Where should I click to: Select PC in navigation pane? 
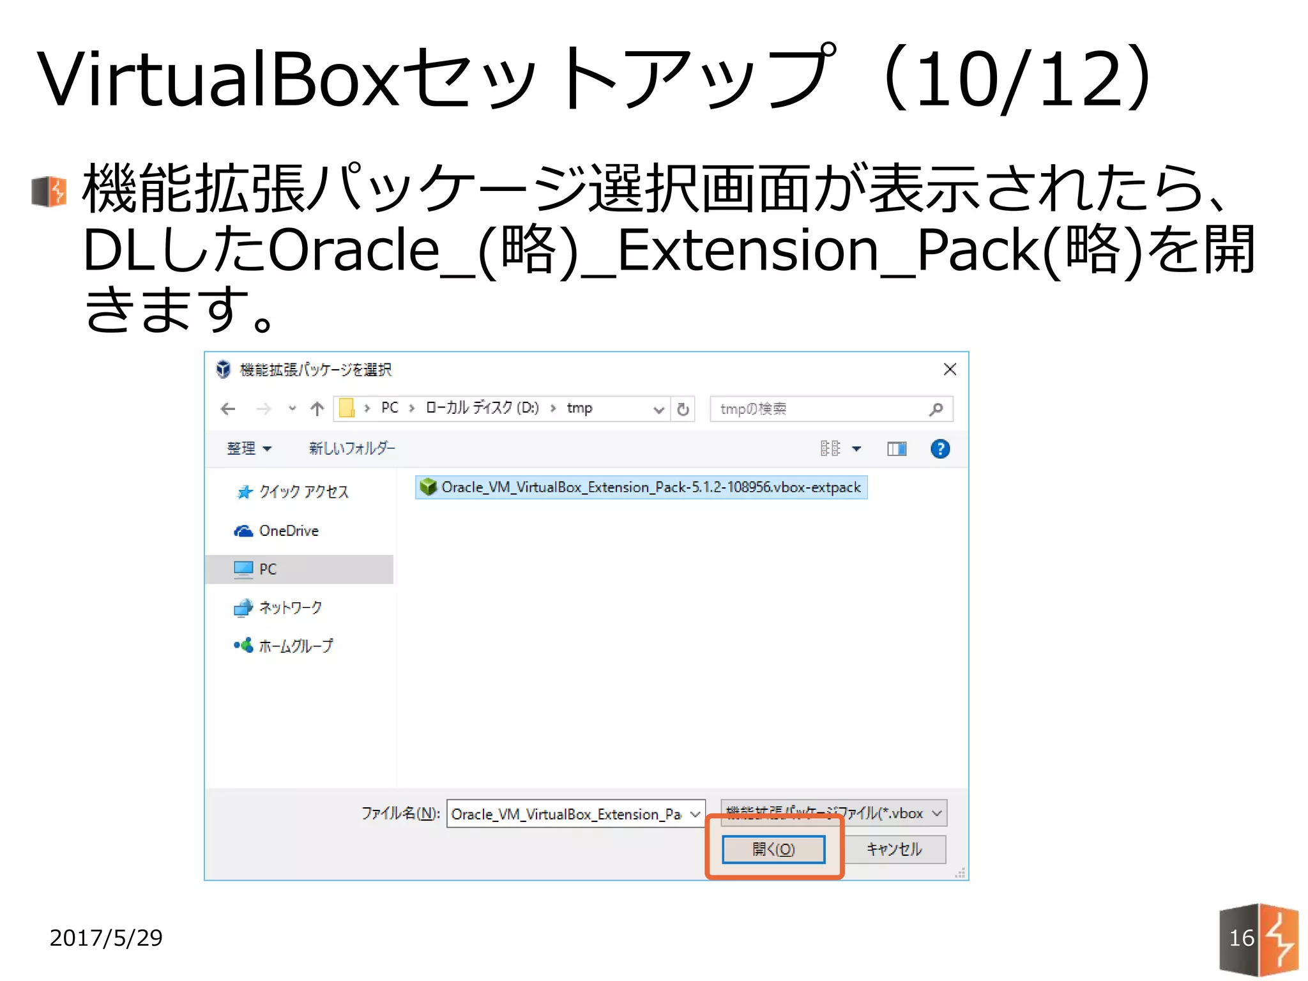[x=299, y=569]
